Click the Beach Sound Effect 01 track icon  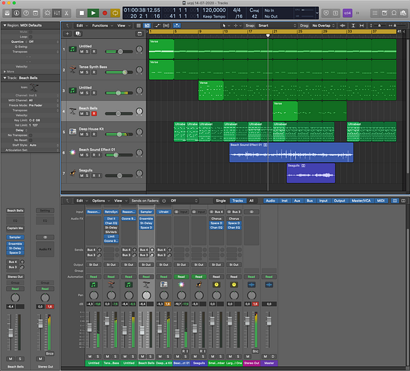(x=73, y=152)
